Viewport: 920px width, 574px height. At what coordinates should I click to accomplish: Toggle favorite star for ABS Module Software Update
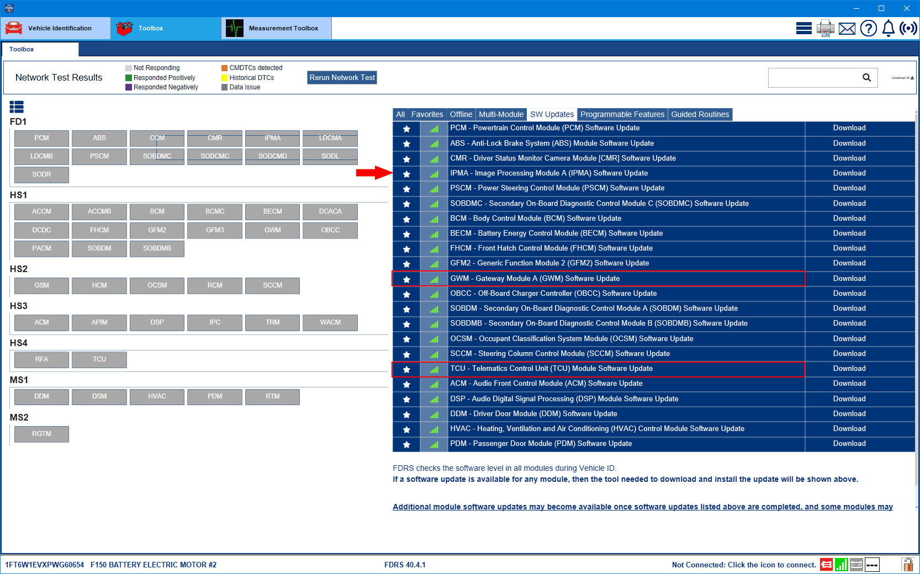click(x=406, y=143)
